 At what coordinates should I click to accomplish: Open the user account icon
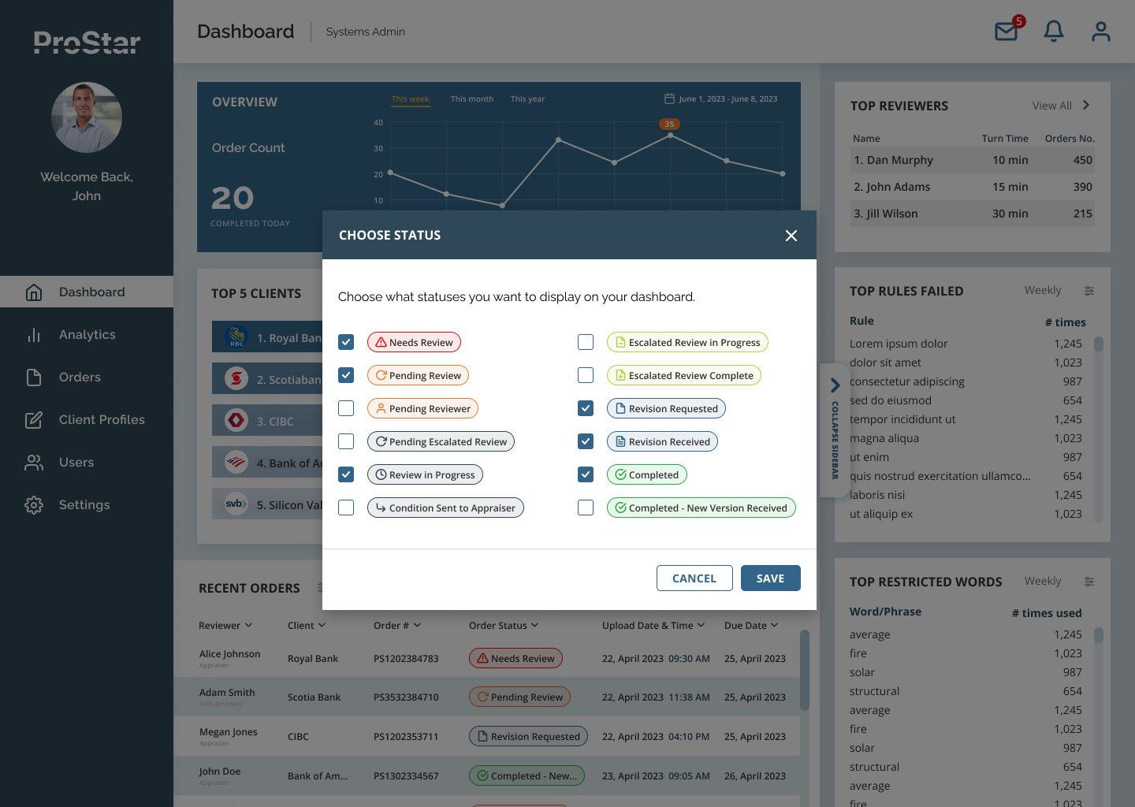pos(1100,32)
